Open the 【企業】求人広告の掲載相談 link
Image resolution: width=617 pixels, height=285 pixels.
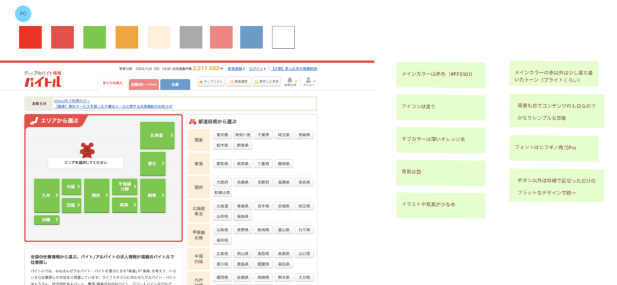coord(295,69)
